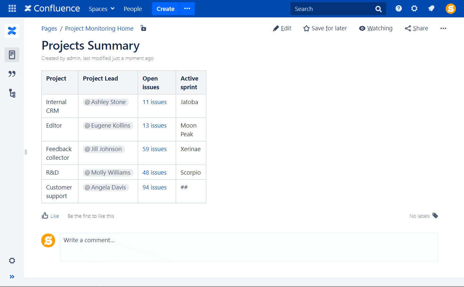Navigate to Project Monitoring Home breadcrumb
Viewport: 464px width, 287px height.
point(99,28)
